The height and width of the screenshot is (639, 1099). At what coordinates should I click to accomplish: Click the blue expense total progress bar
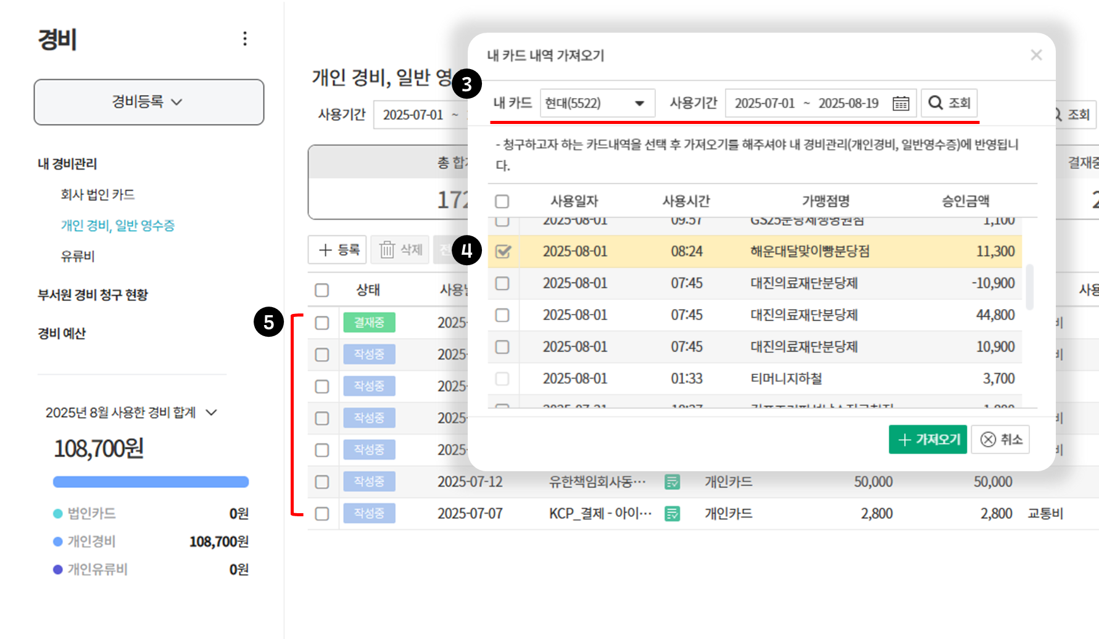tap(151, 482)
